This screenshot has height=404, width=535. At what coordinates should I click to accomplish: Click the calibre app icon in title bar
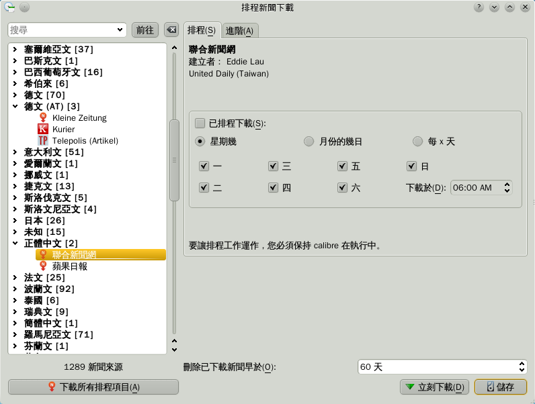click(9, 7)
